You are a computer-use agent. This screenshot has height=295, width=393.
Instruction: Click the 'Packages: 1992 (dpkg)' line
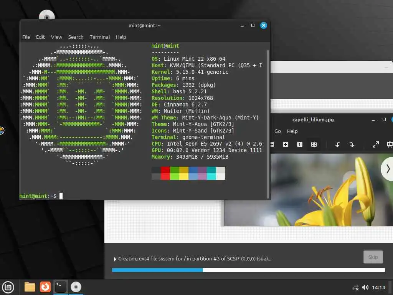pos(183,85)
